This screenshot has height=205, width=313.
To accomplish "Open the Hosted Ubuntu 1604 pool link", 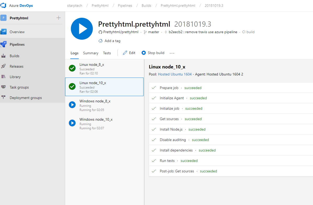I will tap(175, 74).
